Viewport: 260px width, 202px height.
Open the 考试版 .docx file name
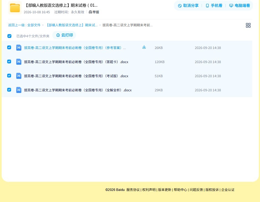pyautogui.click(x=76, y=76)
